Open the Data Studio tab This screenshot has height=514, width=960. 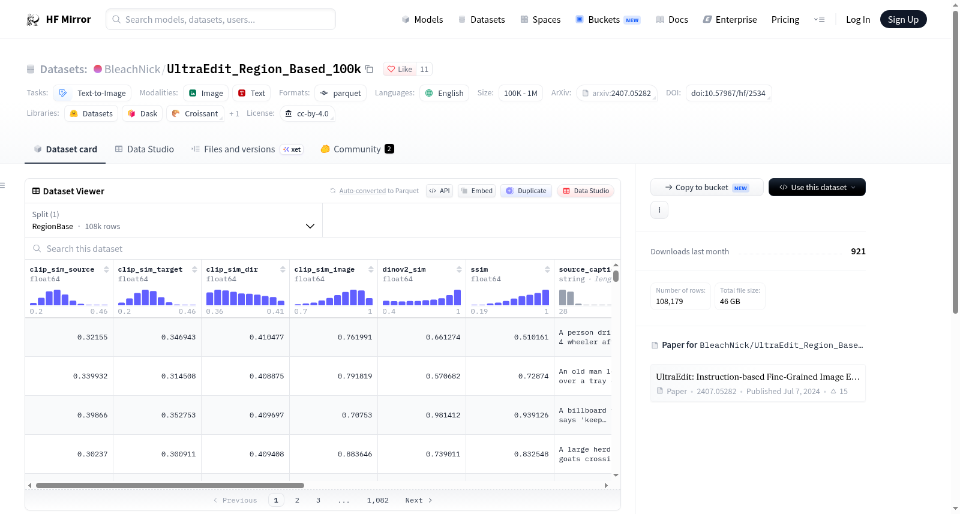(x=145, y=149)
